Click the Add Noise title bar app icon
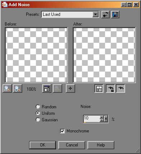This screenshot has width=141, height=154. tap(5, 5)
